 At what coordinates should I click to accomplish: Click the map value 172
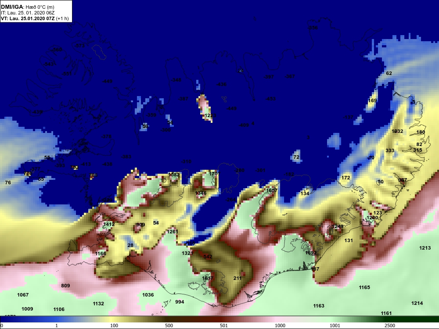(346, 178)
